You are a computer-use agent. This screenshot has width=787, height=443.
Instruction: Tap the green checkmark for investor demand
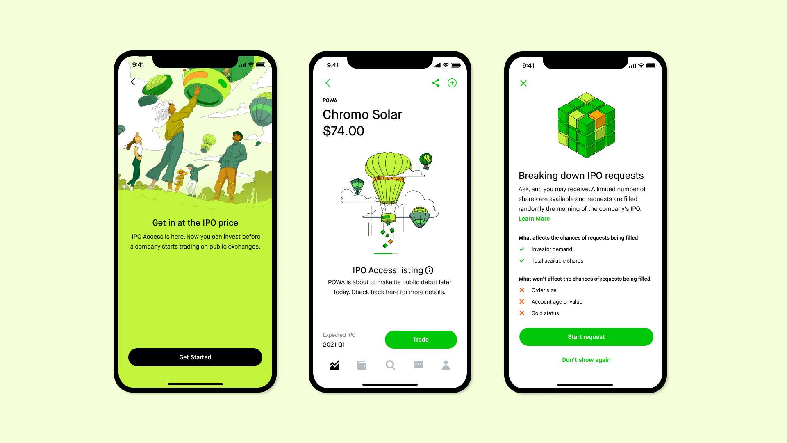coord(522,249)
